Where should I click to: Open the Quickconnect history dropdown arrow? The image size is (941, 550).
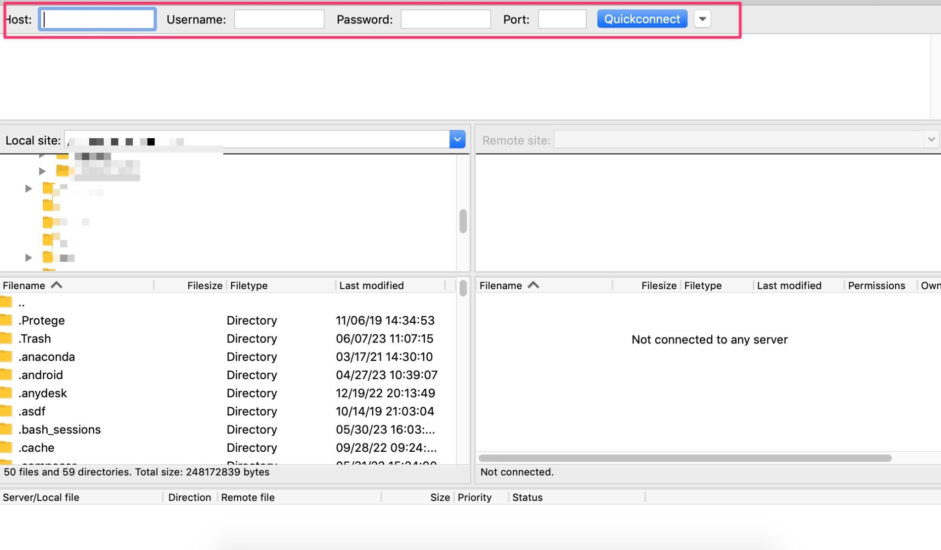click(x=702, y=19)
